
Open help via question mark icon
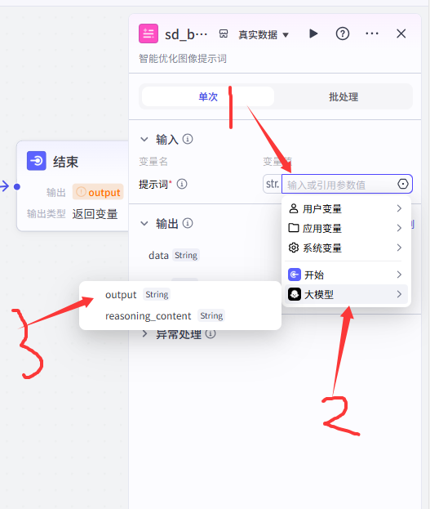coord(343,33)
